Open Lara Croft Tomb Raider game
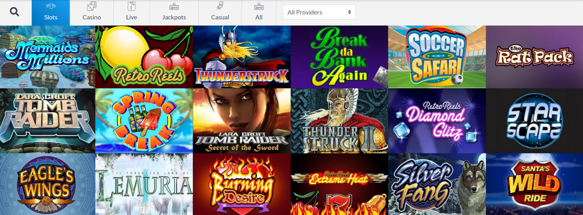This screenshot has height=215, width=583. pyautogui.click(x=47, y=121)
